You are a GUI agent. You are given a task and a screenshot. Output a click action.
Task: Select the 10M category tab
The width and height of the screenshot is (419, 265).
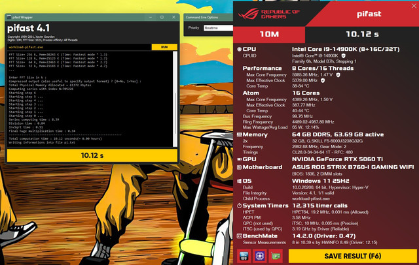[269, 34]
